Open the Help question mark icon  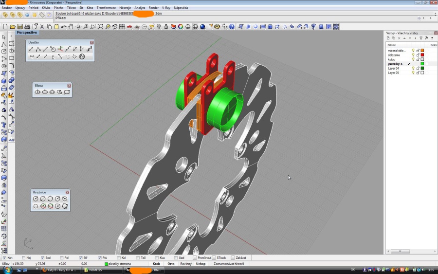(232, 27)
